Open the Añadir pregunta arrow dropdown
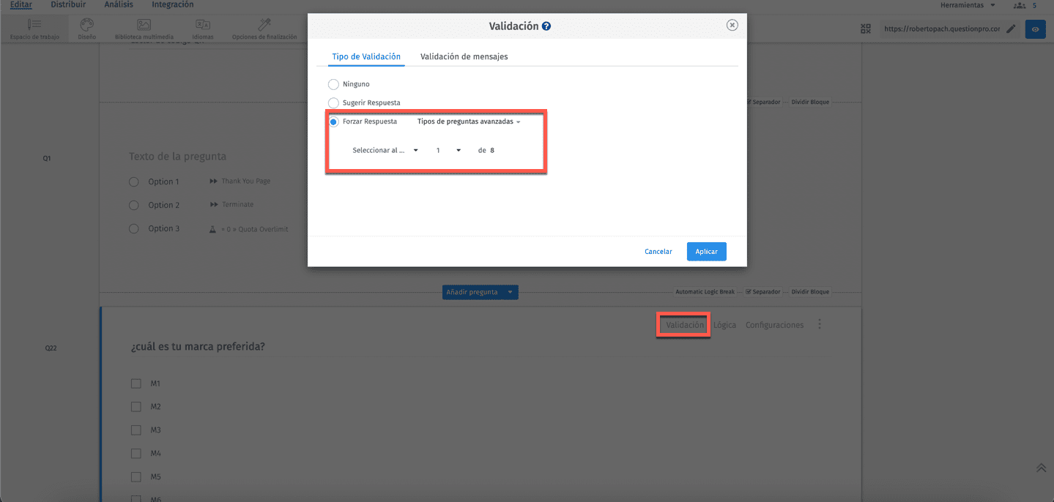1054x502 pixels. (511, 292)
